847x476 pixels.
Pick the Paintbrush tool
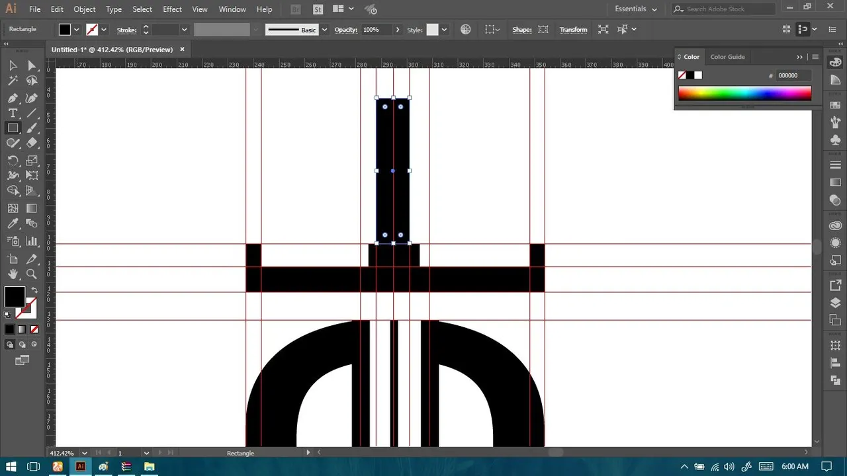(x=32, y=128)
